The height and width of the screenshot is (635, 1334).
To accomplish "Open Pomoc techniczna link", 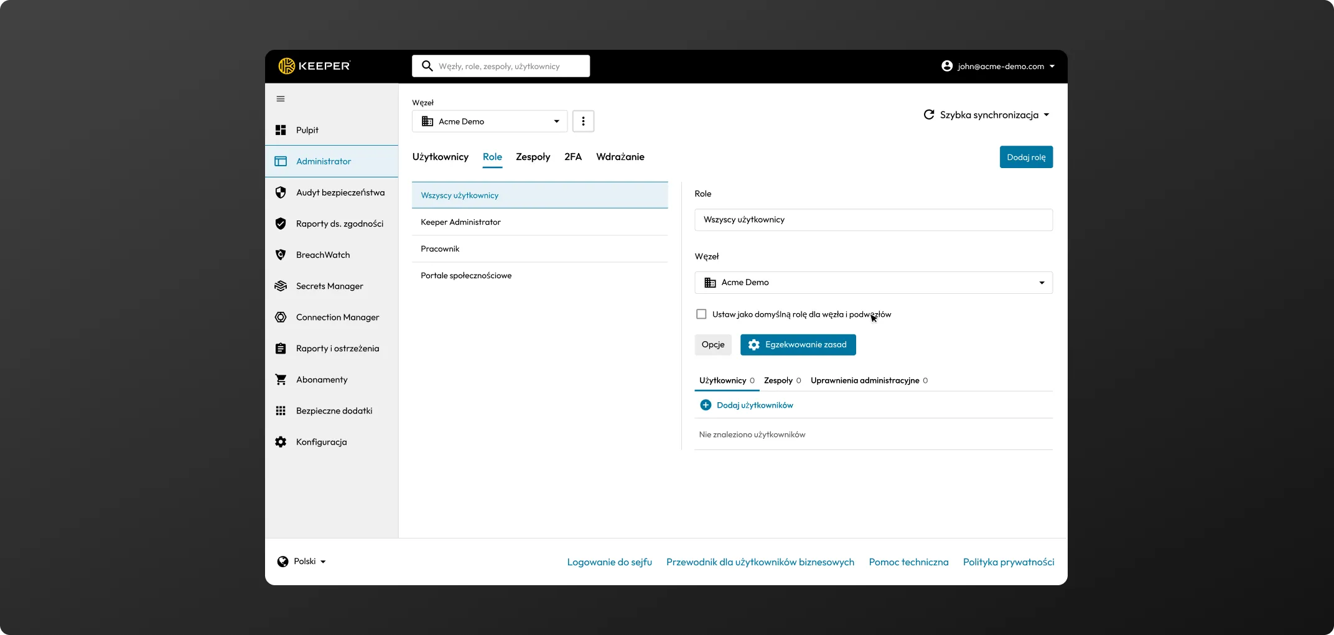I will (908, 562).
